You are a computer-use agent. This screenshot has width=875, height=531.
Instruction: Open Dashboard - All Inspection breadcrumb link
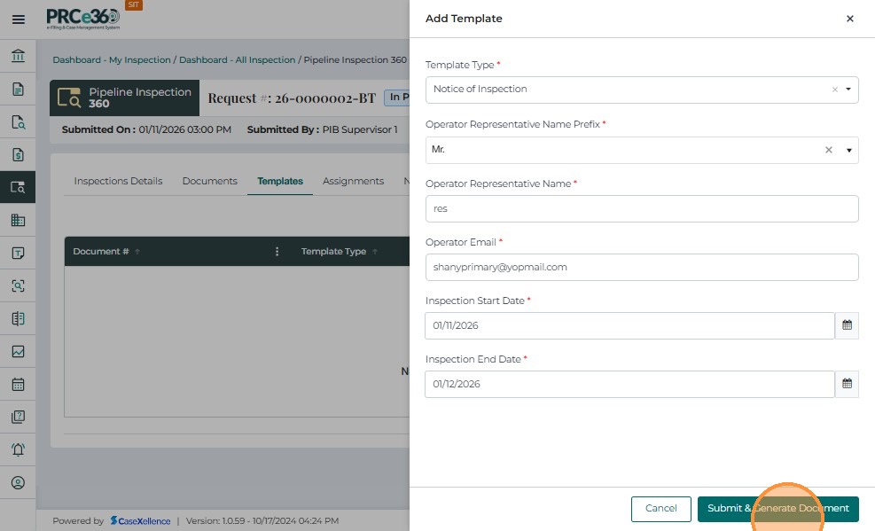point(237,60)
